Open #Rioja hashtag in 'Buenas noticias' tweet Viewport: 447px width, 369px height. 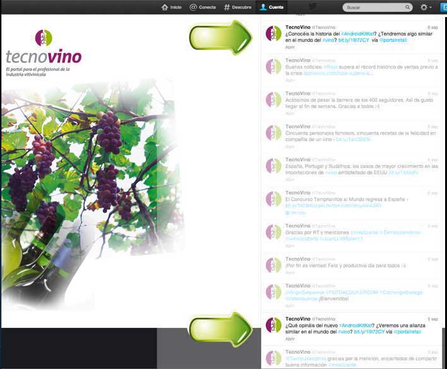click(x=330, y=67)
